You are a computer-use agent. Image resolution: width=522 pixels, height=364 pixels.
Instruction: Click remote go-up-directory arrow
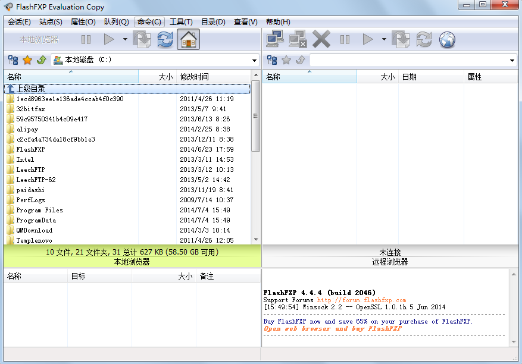point(300,60)
